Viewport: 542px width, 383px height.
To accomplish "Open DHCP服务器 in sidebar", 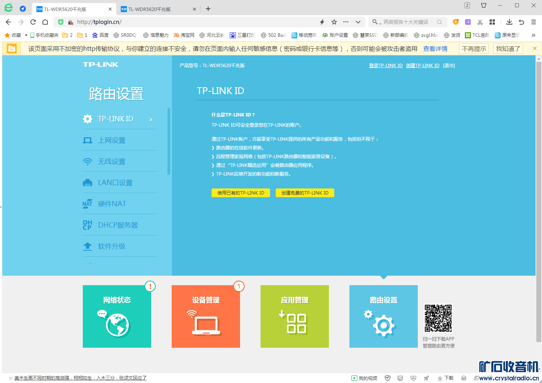I will click(120, 225).
